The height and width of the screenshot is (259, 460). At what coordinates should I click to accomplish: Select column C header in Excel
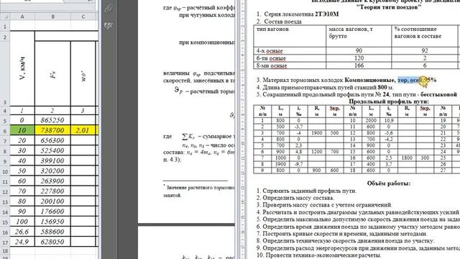[83, 17]
